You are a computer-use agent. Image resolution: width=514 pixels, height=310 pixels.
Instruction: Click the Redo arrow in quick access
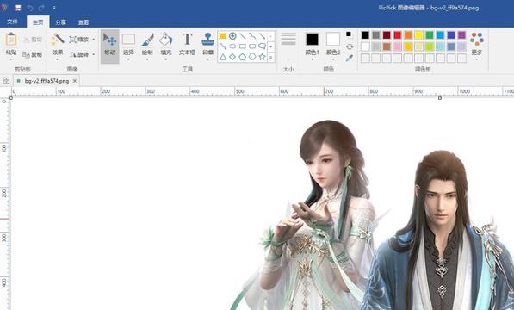(41, 8)
